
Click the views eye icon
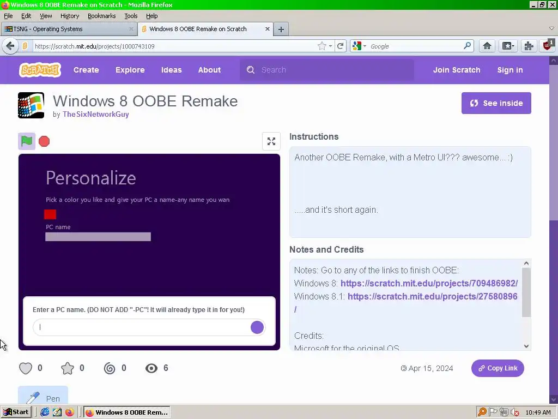151,368
